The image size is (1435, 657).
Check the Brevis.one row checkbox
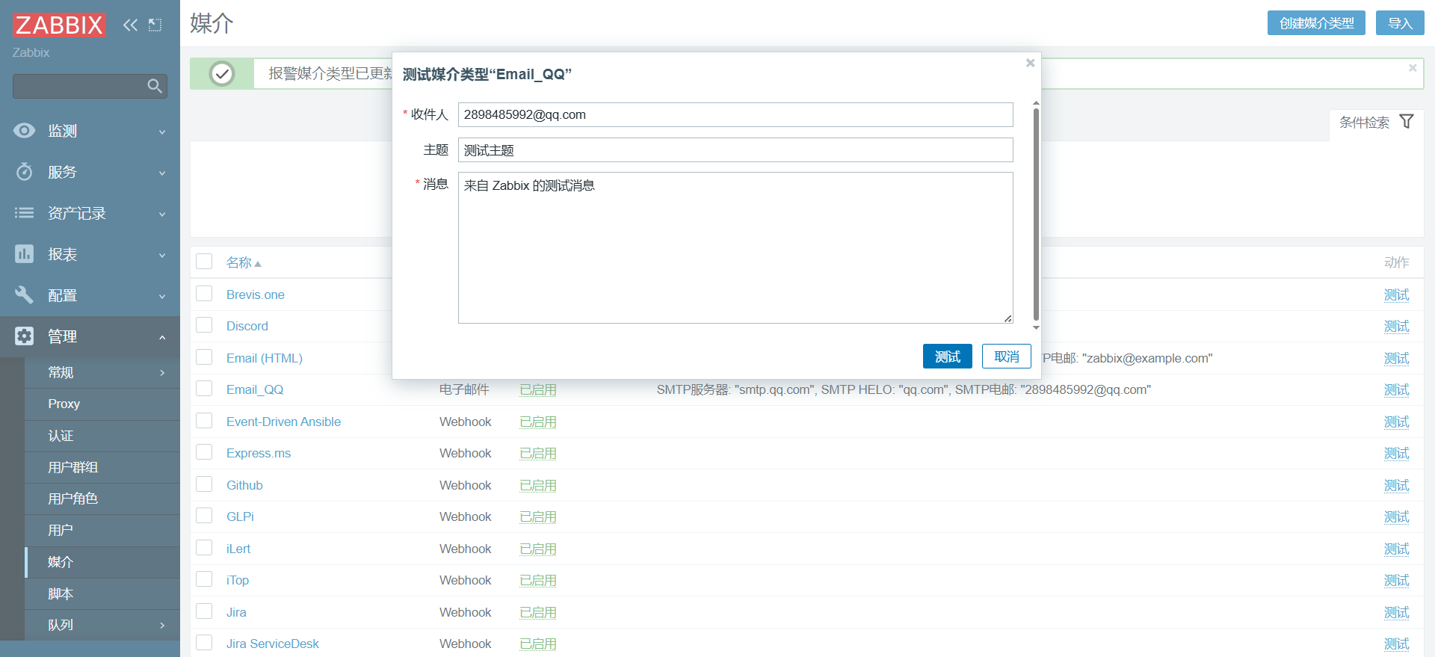pyautogui.click(x=204, y=294)
